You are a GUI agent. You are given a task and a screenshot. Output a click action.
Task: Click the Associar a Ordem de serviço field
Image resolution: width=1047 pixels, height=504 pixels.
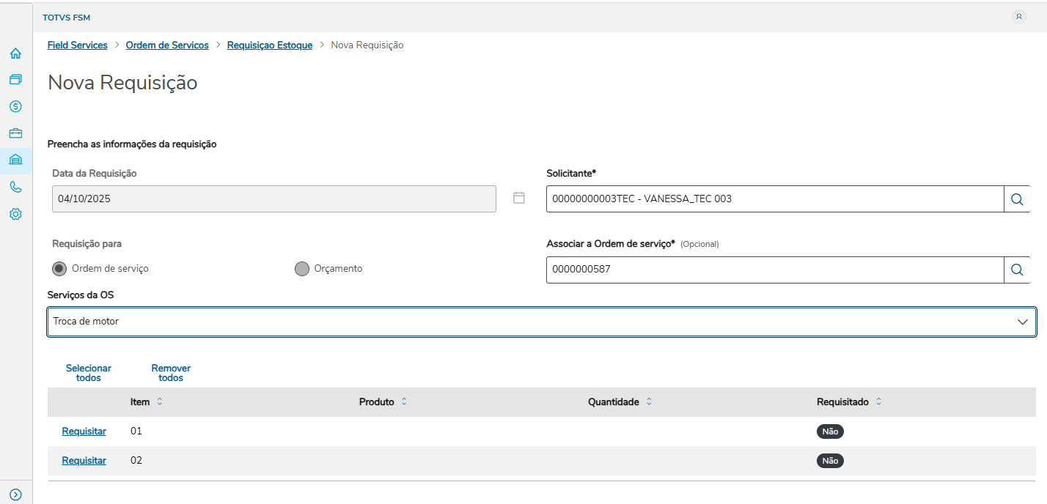pyautogui.click(x=774, y=270)
